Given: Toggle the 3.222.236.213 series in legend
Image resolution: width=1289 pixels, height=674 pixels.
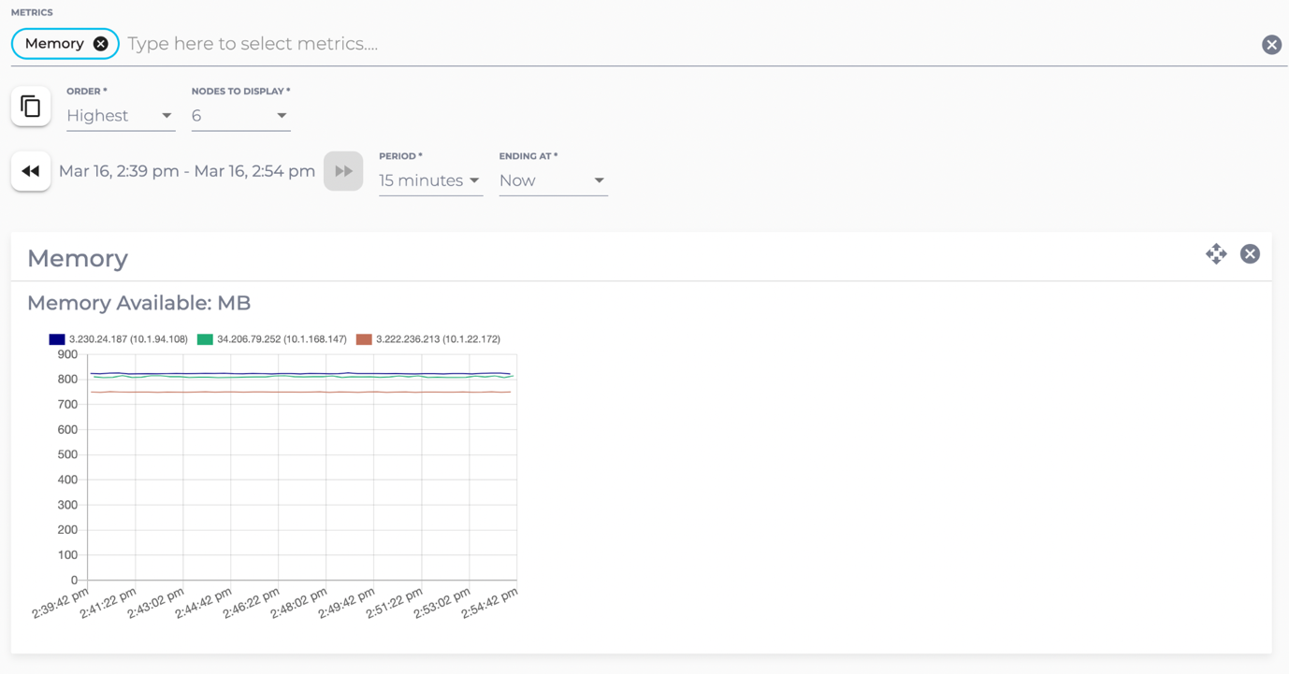Looking at the screenshot, I should point(438,339).
